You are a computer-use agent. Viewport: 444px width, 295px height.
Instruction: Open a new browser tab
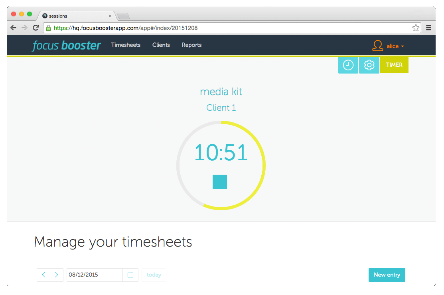coord(123,16)
